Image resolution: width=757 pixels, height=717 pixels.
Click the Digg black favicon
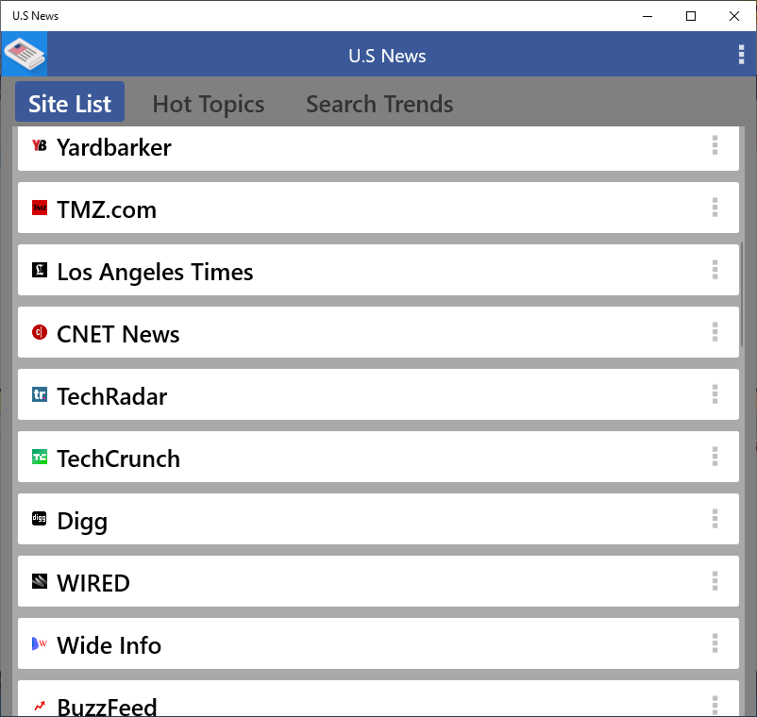coord(40,519)
